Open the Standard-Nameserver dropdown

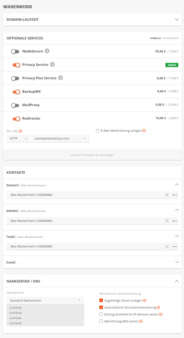[46, 300]
